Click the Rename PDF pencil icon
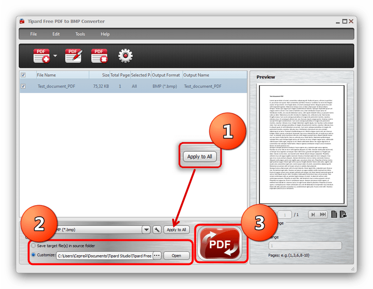The image size is (373, 289). point(74,56)
